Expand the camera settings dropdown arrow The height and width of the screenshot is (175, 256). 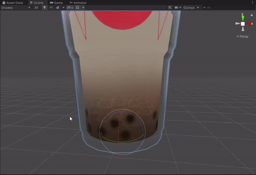pos(180,8)
